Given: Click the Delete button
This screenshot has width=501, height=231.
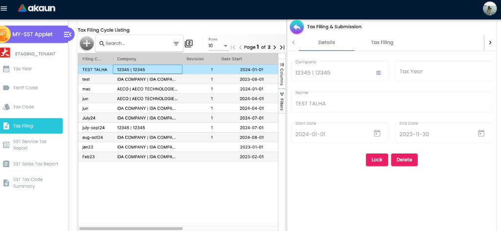Looking at the screenshot, I should [404, 160].
